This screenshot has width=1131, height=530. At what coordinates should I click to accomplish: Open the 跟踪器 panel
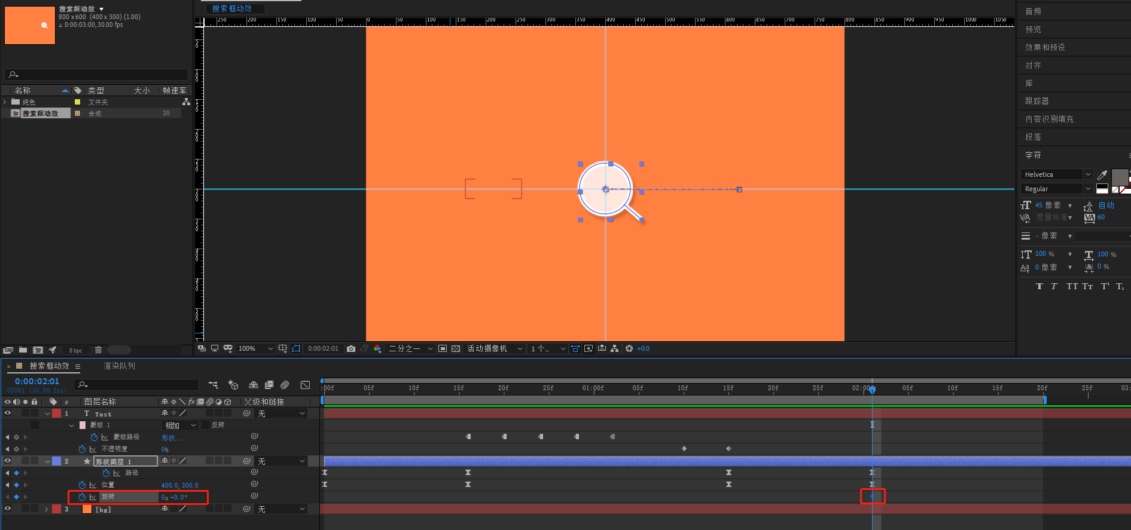pos(1037,101)
